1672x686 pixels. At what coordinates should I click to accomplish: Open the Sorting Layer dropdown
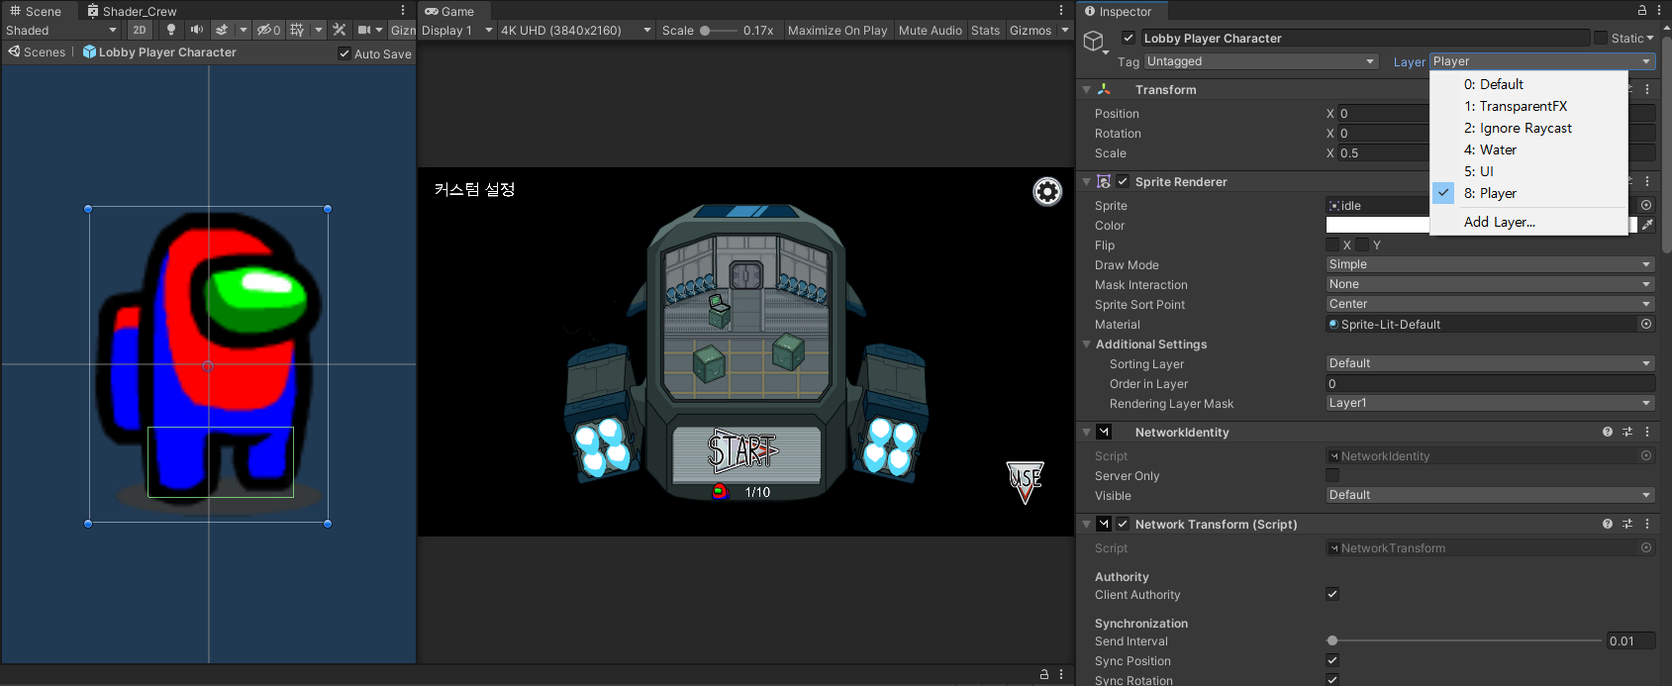click(1491, 363)
